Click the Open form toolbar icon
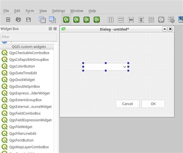The height and width of the screenshot is (153, 183). click(x=18, y=20)
